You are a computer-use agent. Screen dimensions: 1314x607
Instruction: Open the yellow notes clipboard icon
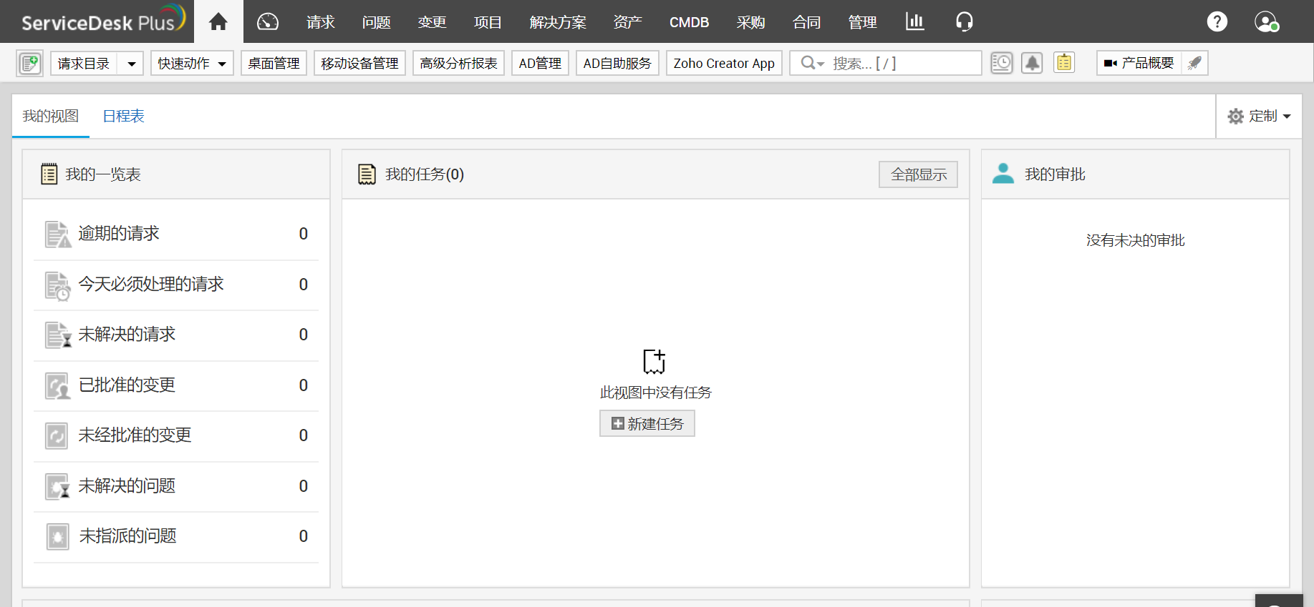point(1064,63)
